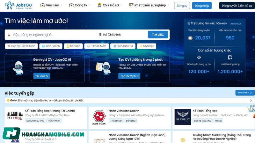Open Kế Toán Tổng Hợp (Phòng Tài Chính) job
The image size is (255, 143).
[x=50, y=111]
